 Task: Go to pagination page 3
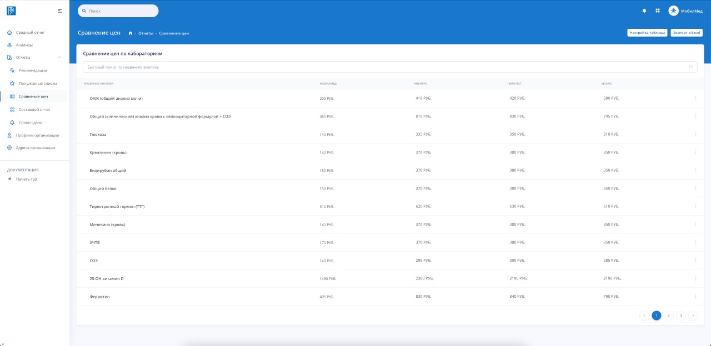point(681,316)
